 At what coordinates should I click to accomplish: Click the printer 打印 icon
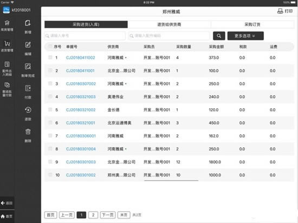(280, 11)
